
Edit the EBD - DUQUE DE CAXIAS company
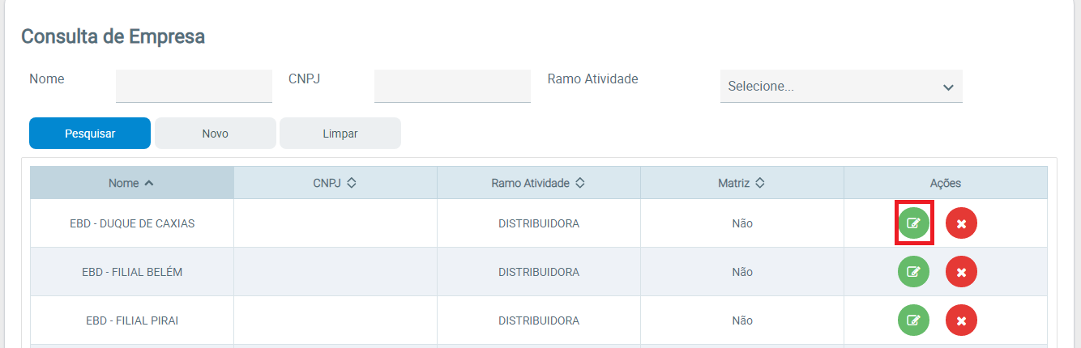coord(913,223)
